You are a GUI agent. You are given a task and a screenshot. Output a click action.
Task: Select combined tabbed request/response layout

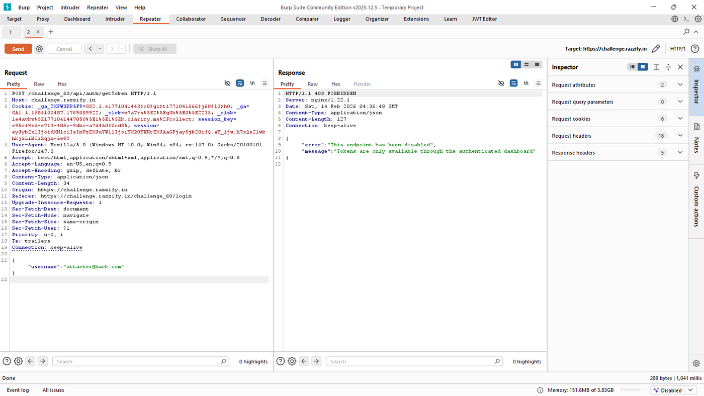pyautogui.click(x=537, y=64)
